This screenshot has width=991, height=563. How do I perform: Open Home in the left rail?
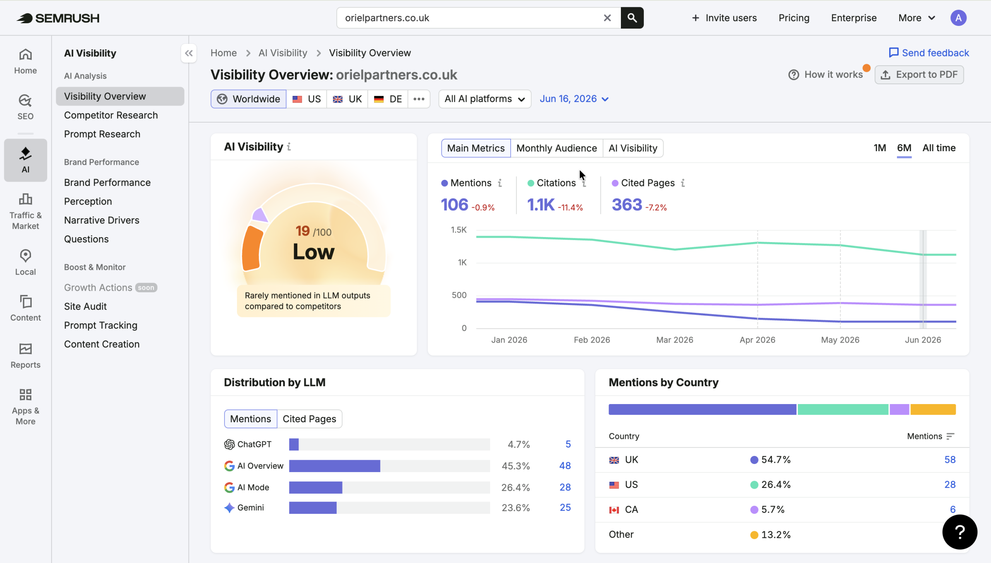point(26,61)
